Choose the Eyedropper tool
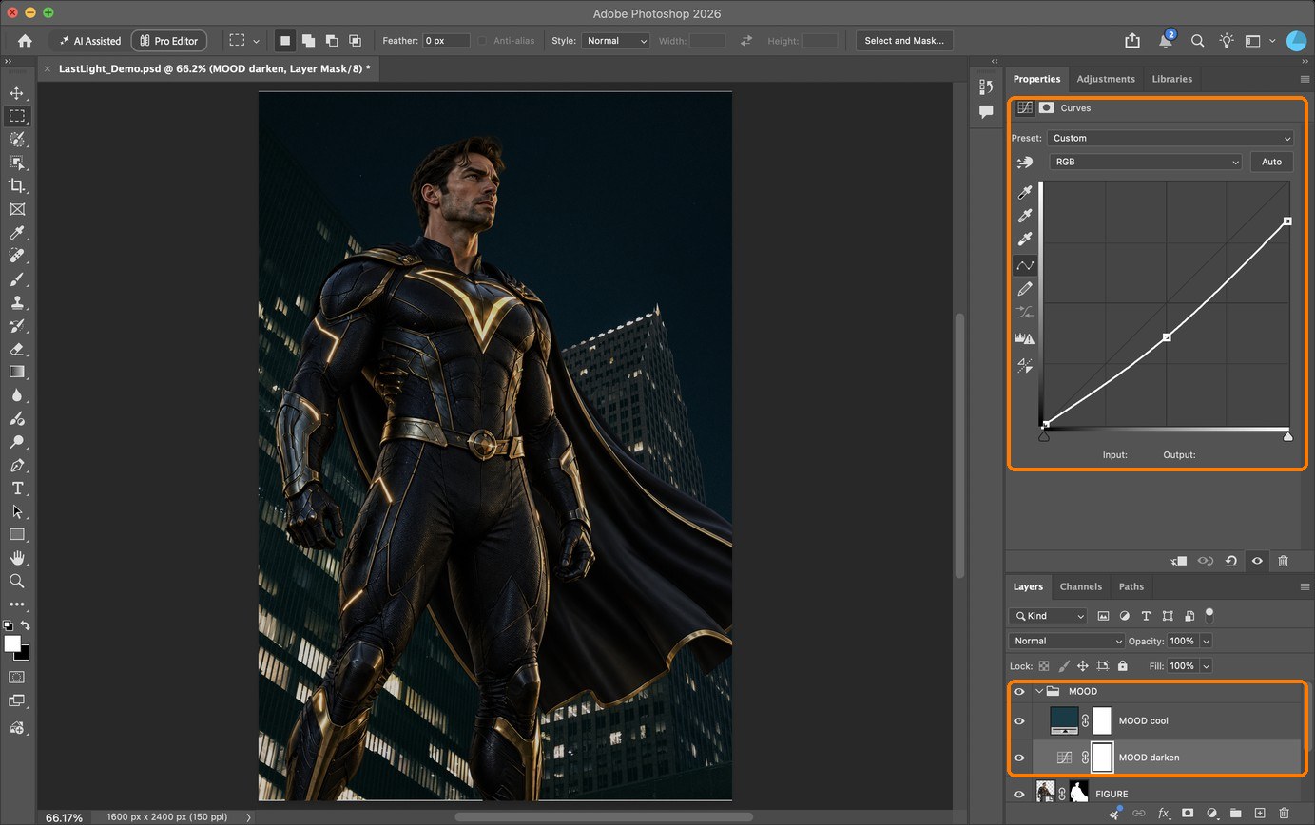 point(17,233)
